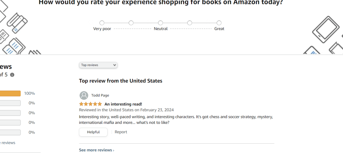This screenshot has height=153, width=343.
Task: Choose the rating circle between Neutral and Great
Action: (190, 23)
